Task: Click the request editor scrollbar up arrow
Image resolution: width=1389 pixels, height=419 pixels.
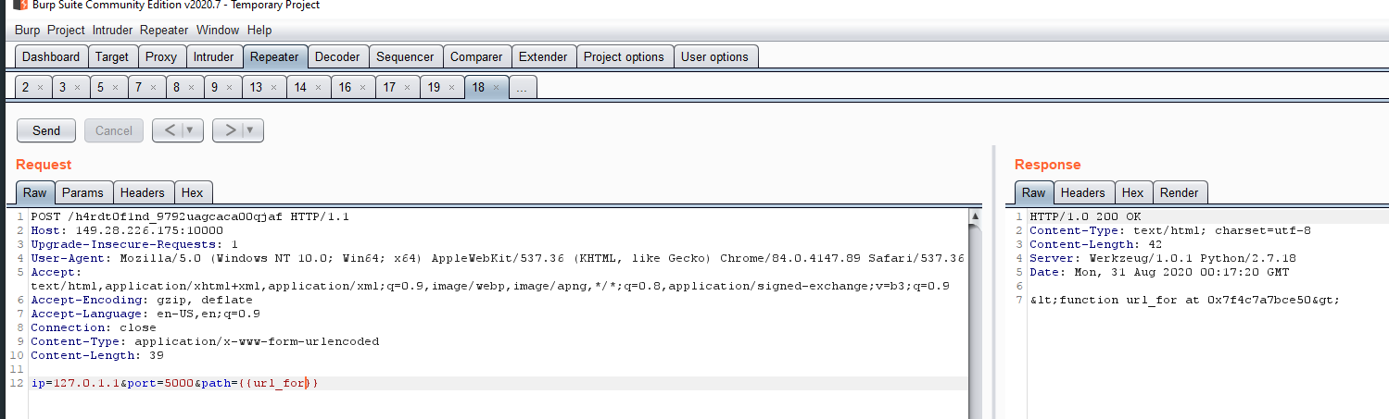Action: 975,216
